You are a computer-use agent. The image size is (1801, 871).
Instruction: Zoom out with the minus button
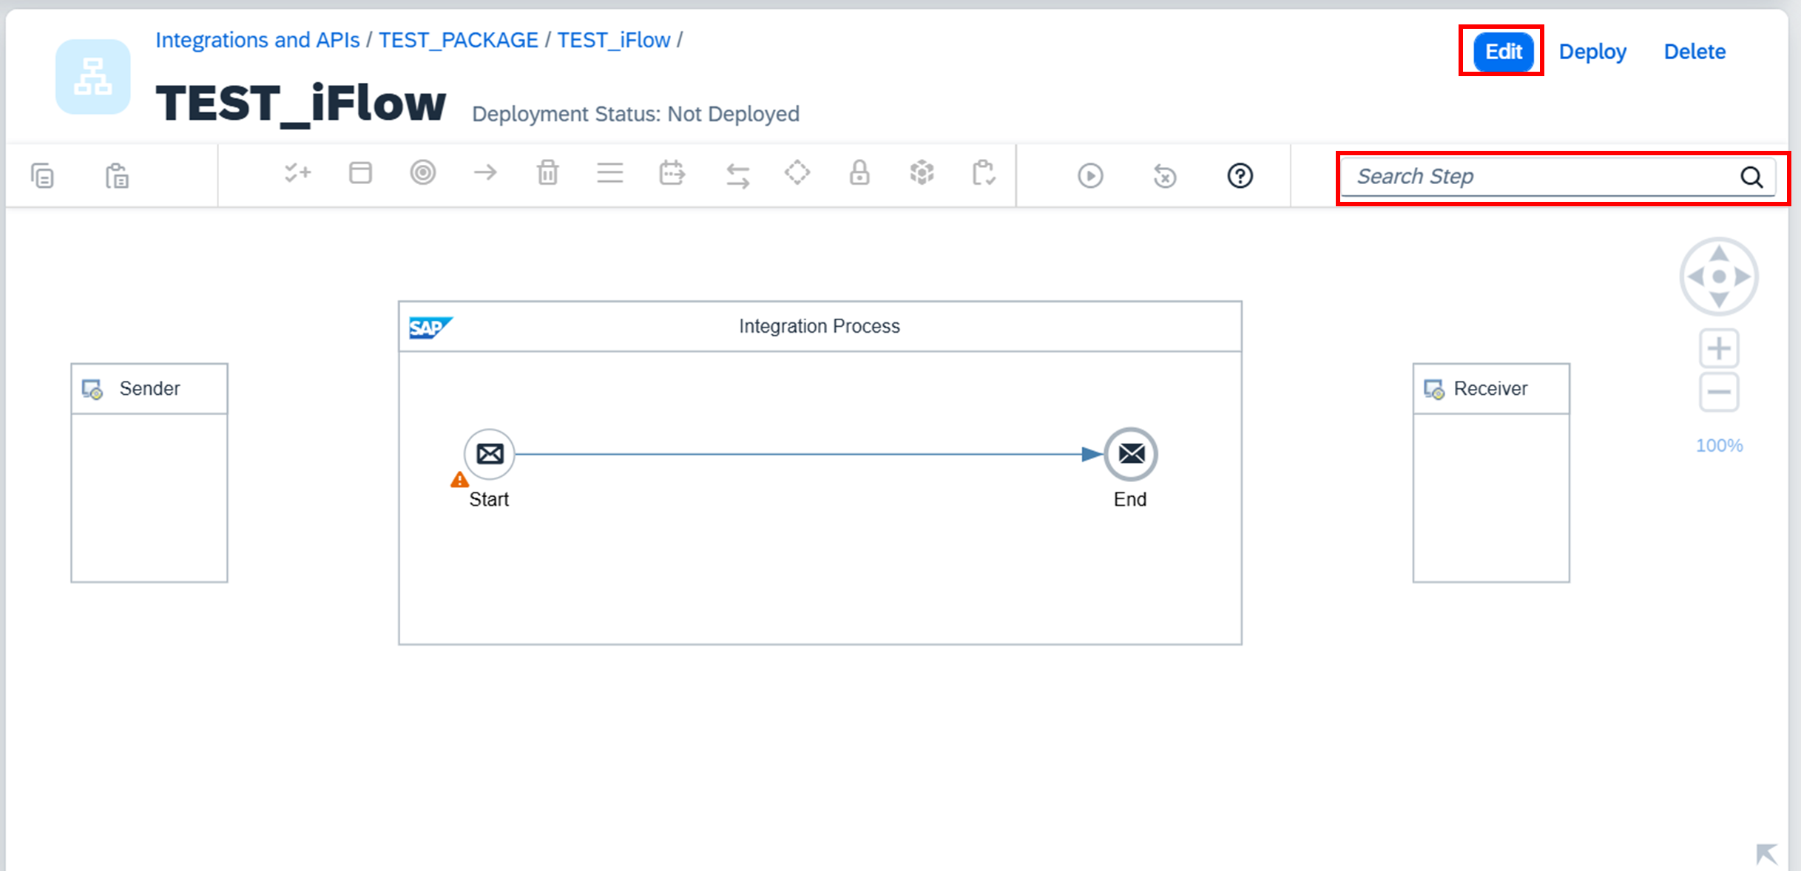1718,392
